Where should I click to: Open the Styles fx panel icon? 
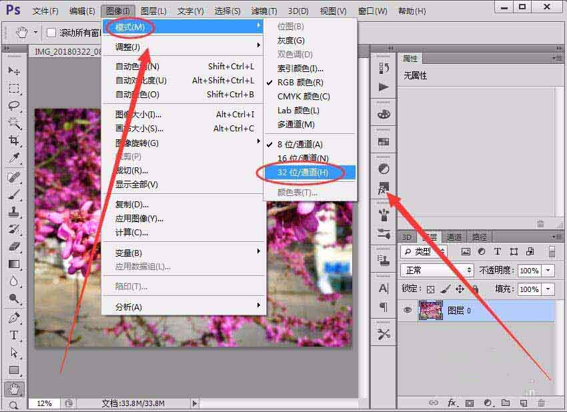[x=384, y=189]
